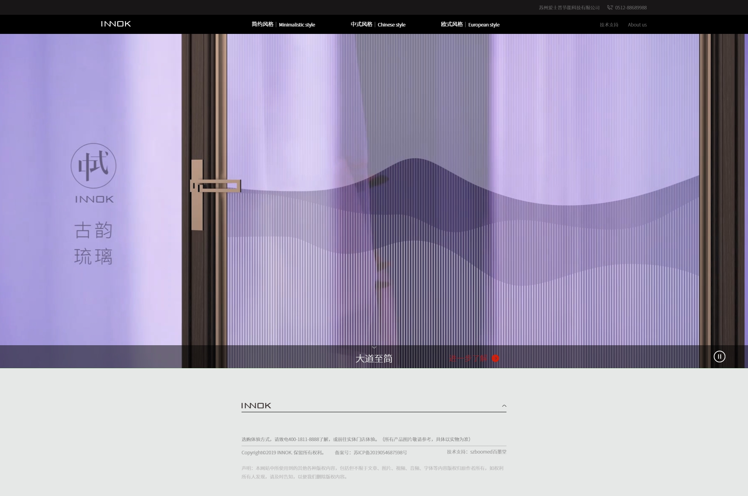This screenshot has width=748, height=496.
Task: Open the 苏ICP备 record number link
Action: [380, 452]
